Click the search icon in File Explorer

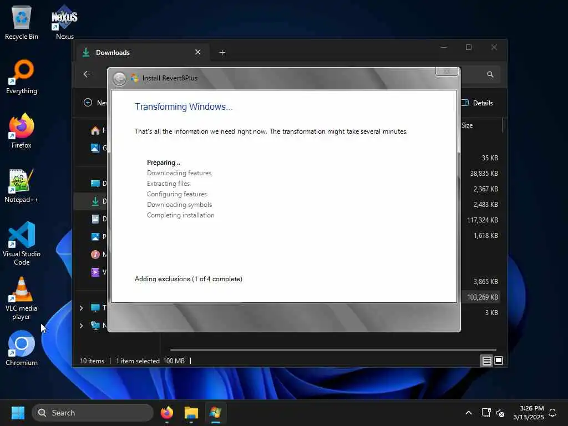pyautogui.click(x=490, y=75)
